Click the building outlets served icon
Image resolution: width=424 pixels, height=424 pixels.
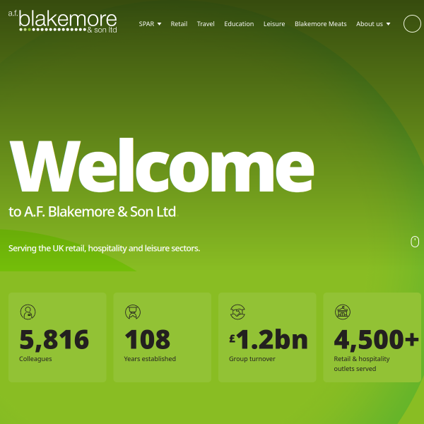343,312
